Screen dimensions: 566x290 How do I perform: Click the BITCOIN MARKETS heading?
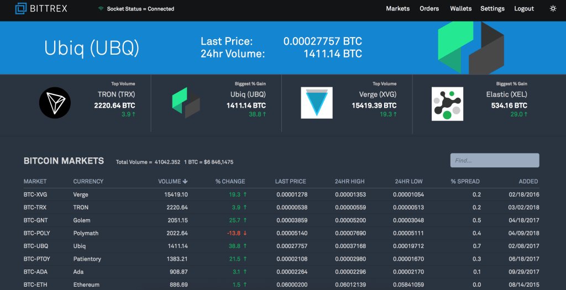tap(64, 161)
